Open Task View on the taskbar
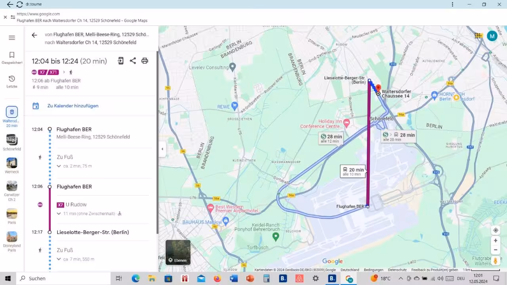 click(118, 278)
